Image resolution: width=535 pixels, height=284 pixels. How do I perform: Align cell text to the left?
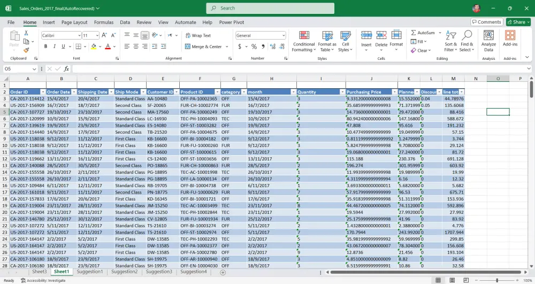(x=127, y=47)
